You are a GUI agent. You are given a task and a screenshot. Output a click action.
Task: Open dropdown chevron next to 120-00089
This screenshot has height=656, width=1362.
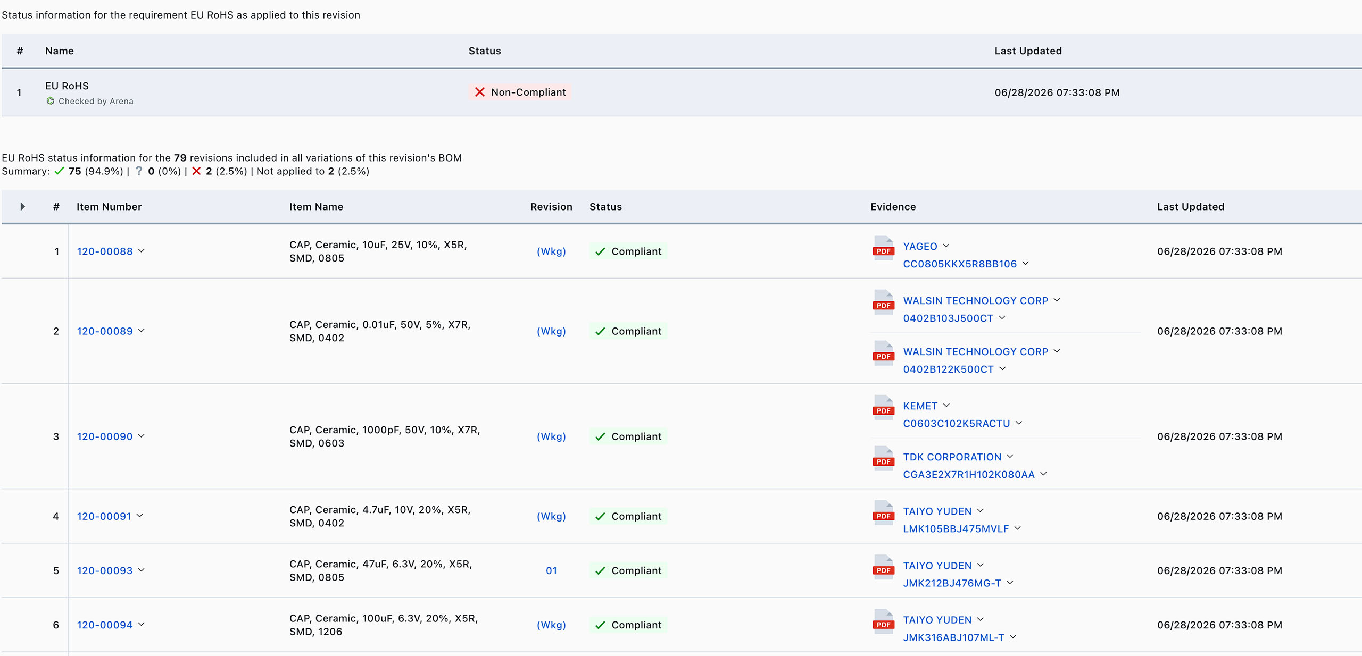142,330
